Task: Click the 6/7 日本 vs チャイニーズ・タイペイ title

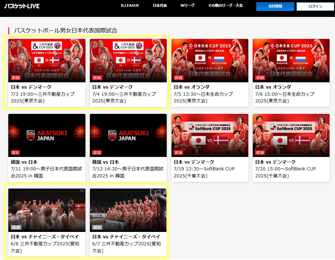Action: (x=126, y=237)
